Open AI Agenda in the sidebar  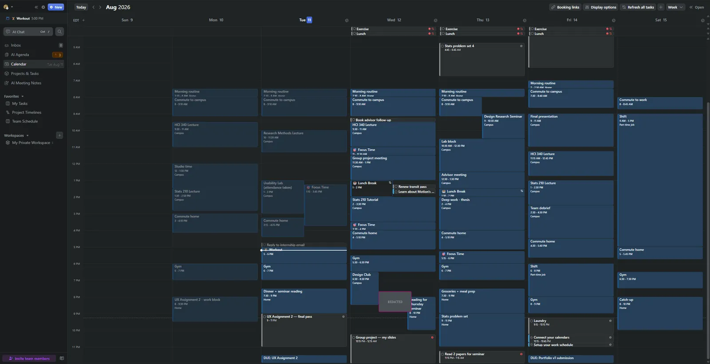coord(33,55)
